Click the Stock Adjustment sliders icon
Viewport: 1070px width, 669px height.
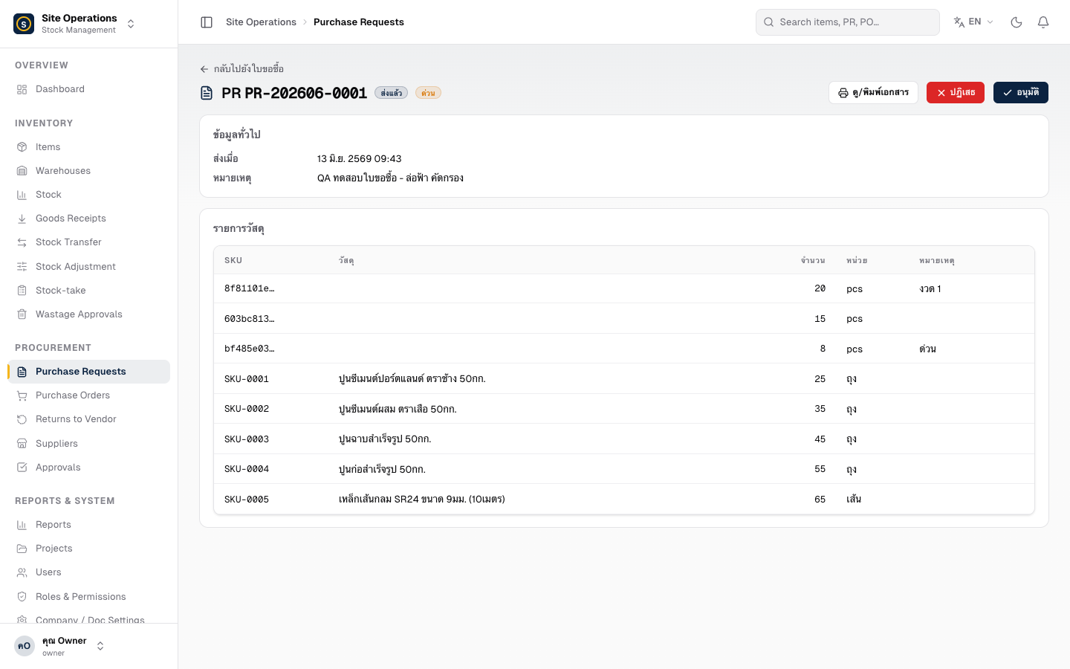[x=22, y=267]
